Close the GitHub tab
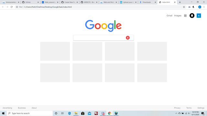 [38, 2]
